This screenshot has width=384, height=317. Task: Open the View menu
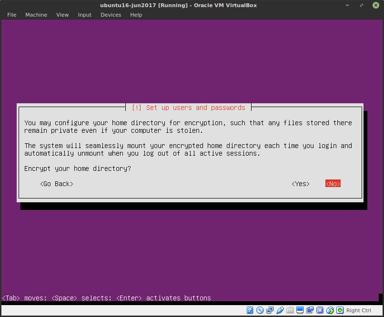coord(62,15)
